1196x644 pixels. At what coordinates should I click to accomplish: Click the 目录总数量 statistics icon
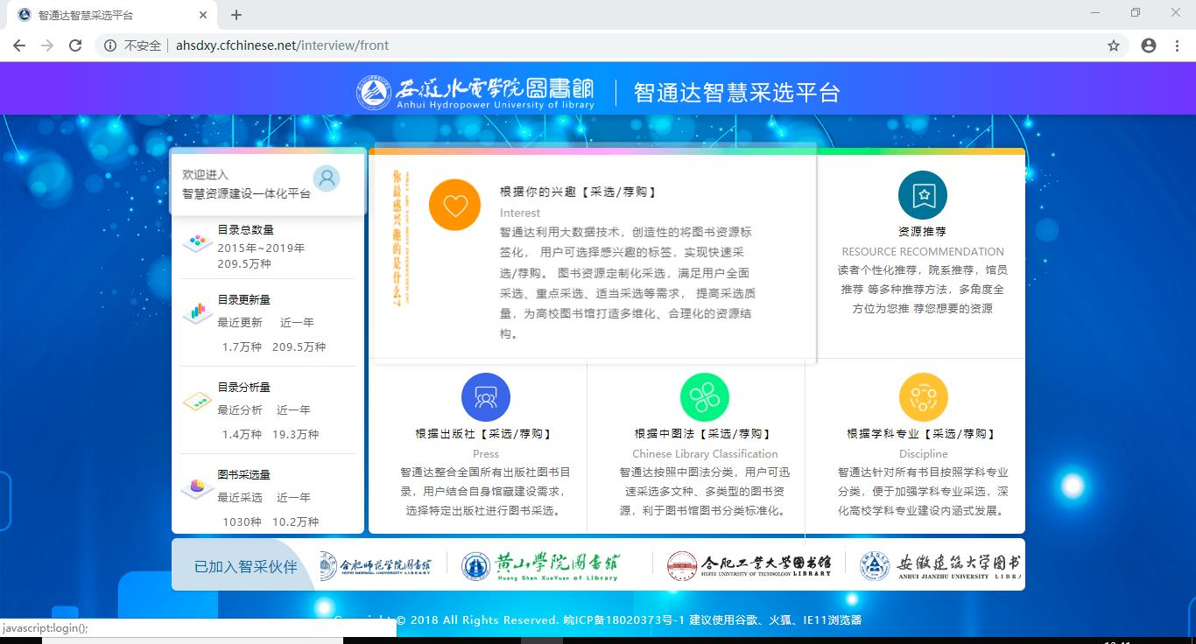pyautogui.click(x=198, y=241)
